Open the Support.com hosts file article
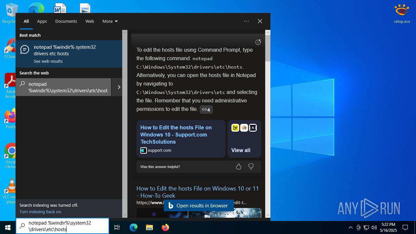416x234 pixels. click(x=181, y=139)
